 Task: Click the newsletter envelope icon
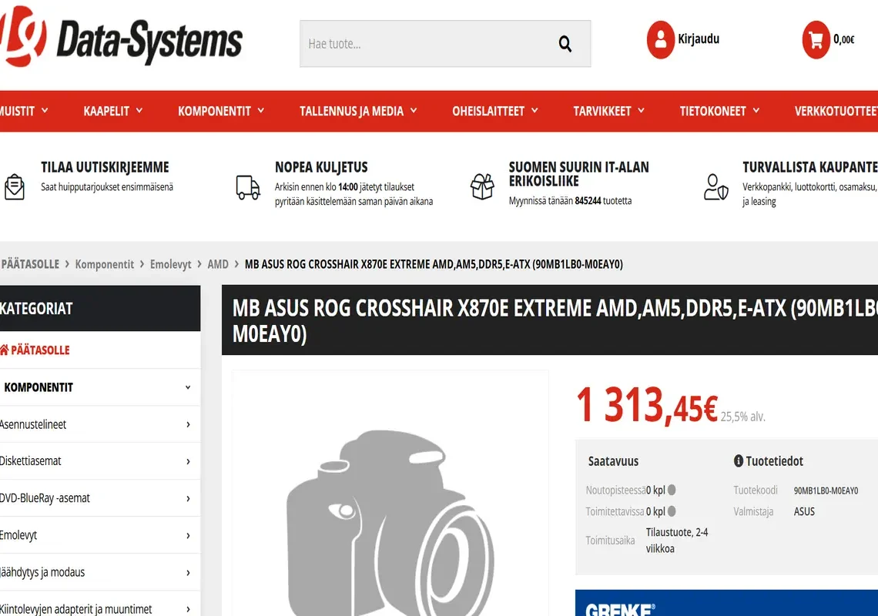pos(15,186)
